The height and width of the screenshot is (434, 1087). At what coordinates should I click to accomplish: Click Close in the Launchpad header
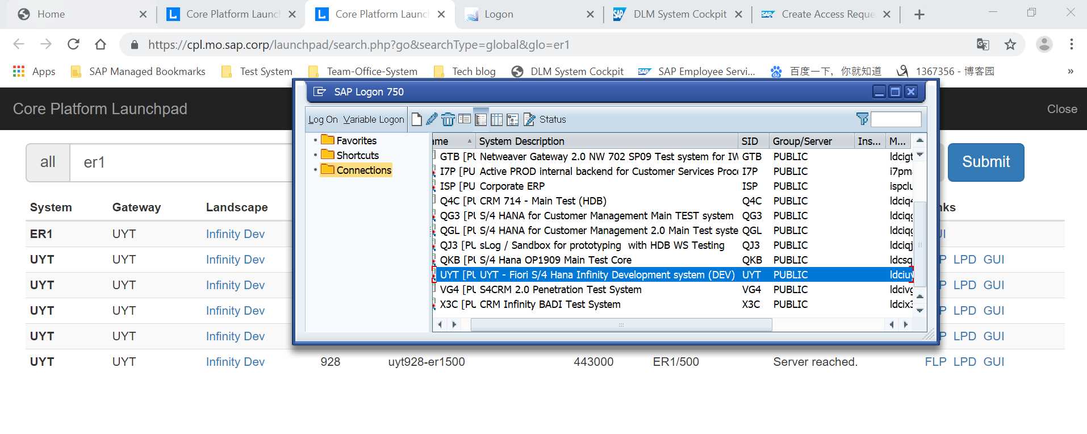tap(1062, 109)
